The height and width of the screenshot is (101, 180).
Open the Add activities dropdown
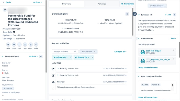(88, 52)
